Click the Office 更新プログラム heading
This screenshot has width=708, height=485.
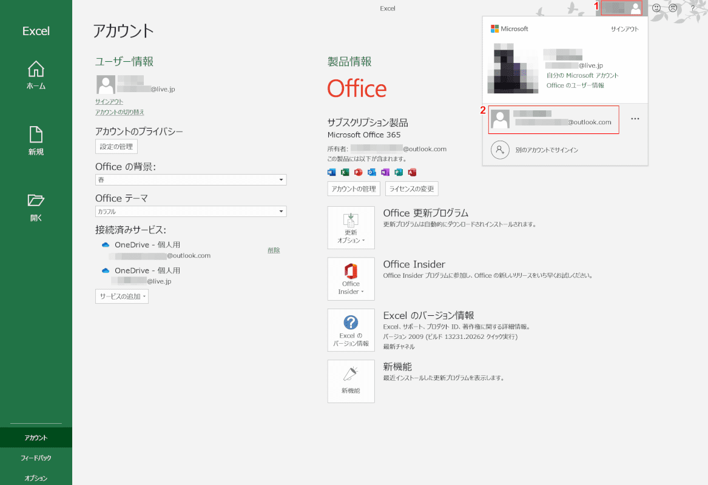tap(426, 213)
